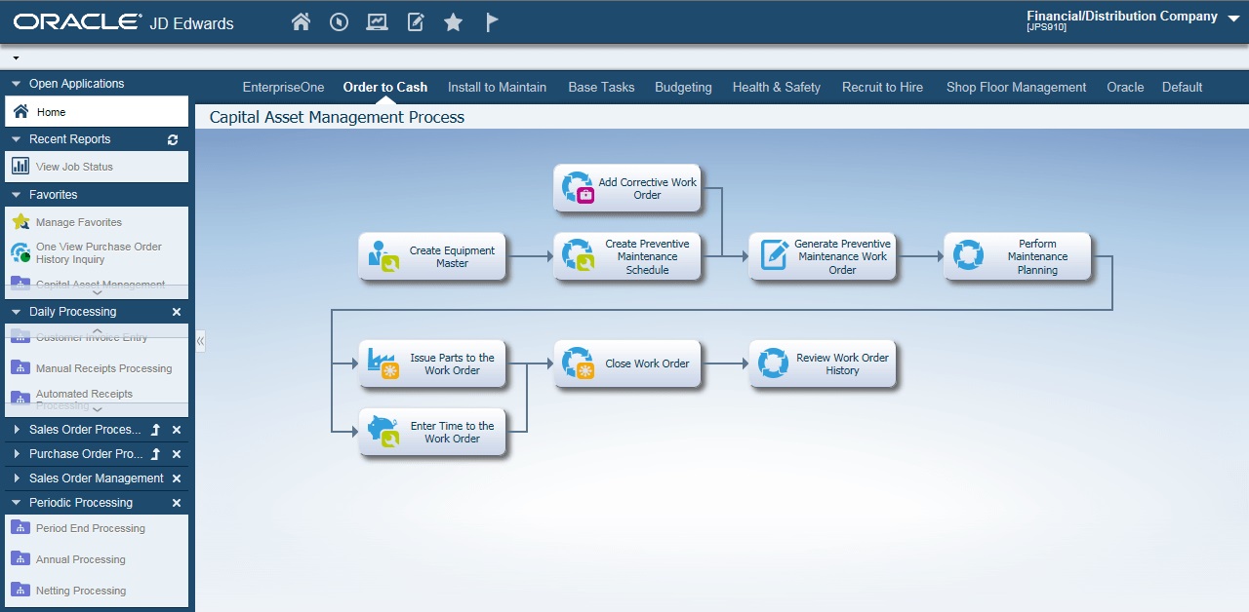Launch Create Preventive Maintenance Schedule step
The image size is (1249, 612).
pyautogui.click(x=627, y=257)
